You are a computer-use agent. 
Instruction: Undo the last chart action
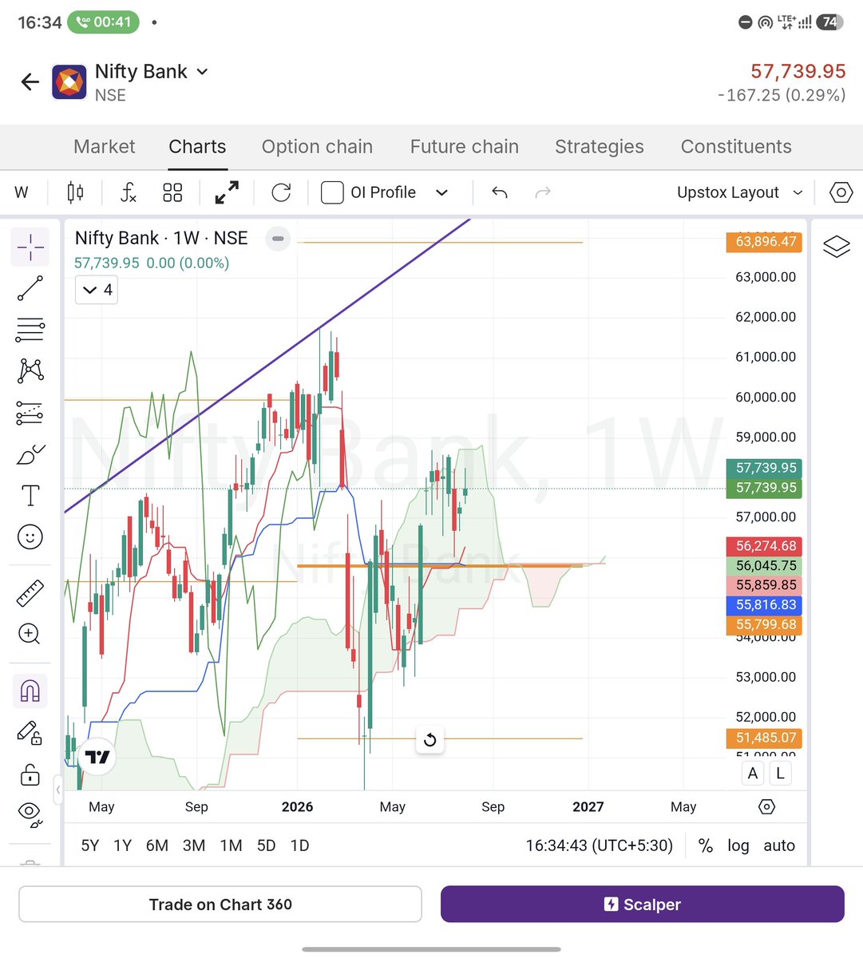pos(500,192)
